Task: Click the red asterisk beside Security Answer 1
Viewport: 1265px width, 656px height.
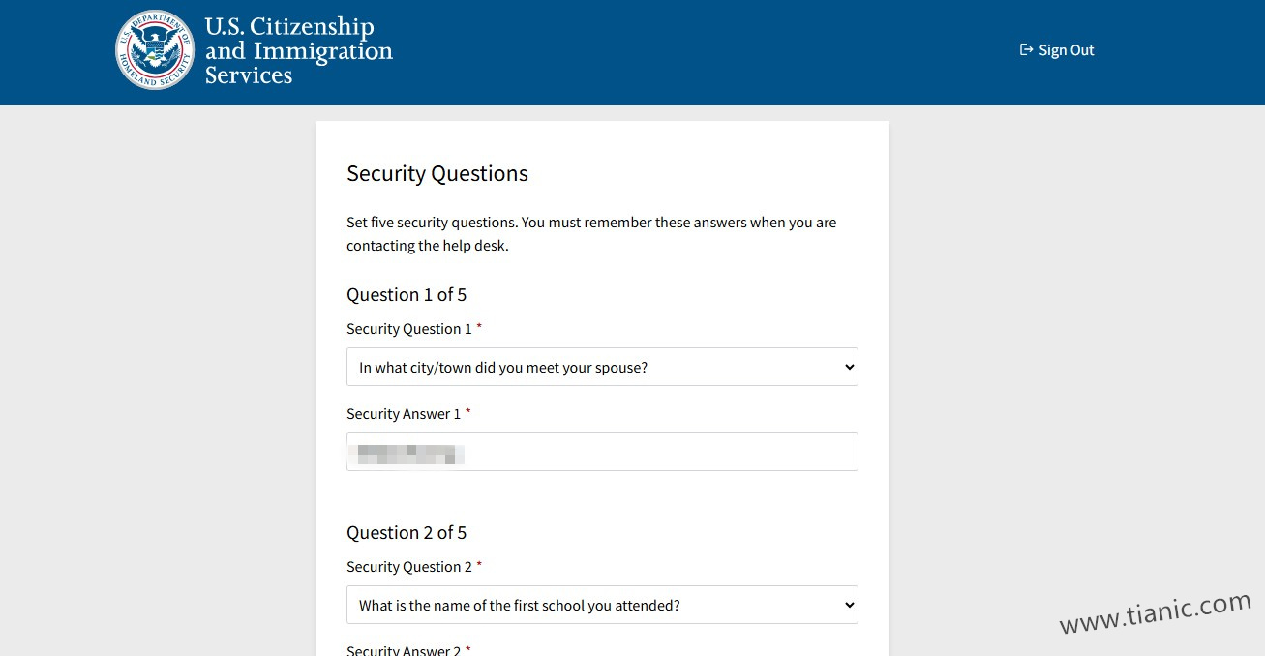Action: 468,412
